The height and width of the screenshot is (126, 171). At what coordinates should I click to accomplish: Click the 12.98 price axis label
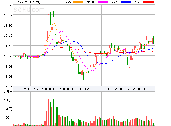[x=8, y=25]
